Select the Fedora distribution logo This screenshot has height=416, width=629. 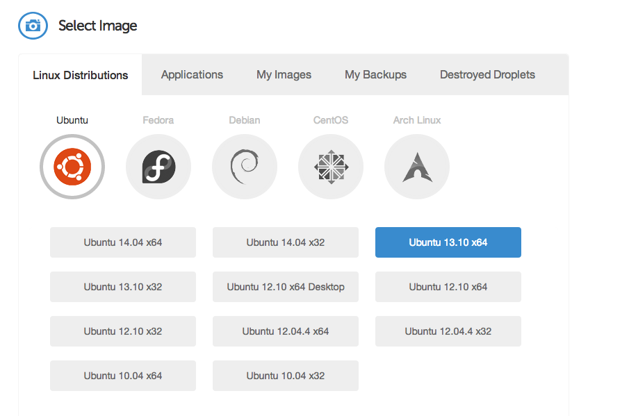coord(158,167)
